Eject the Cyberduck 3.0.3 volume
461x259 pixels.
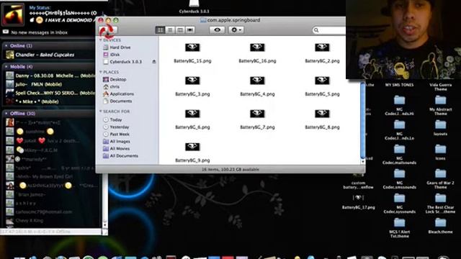[153, 62]
